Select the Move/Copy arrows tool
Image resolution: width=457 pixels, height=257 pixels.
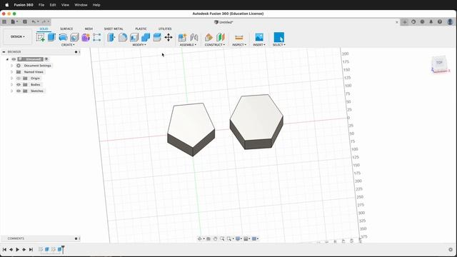[169, 37]
